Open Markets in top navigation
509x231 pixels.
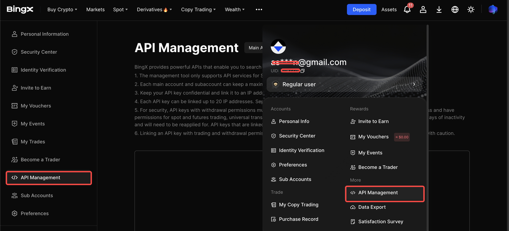(95, 10)
